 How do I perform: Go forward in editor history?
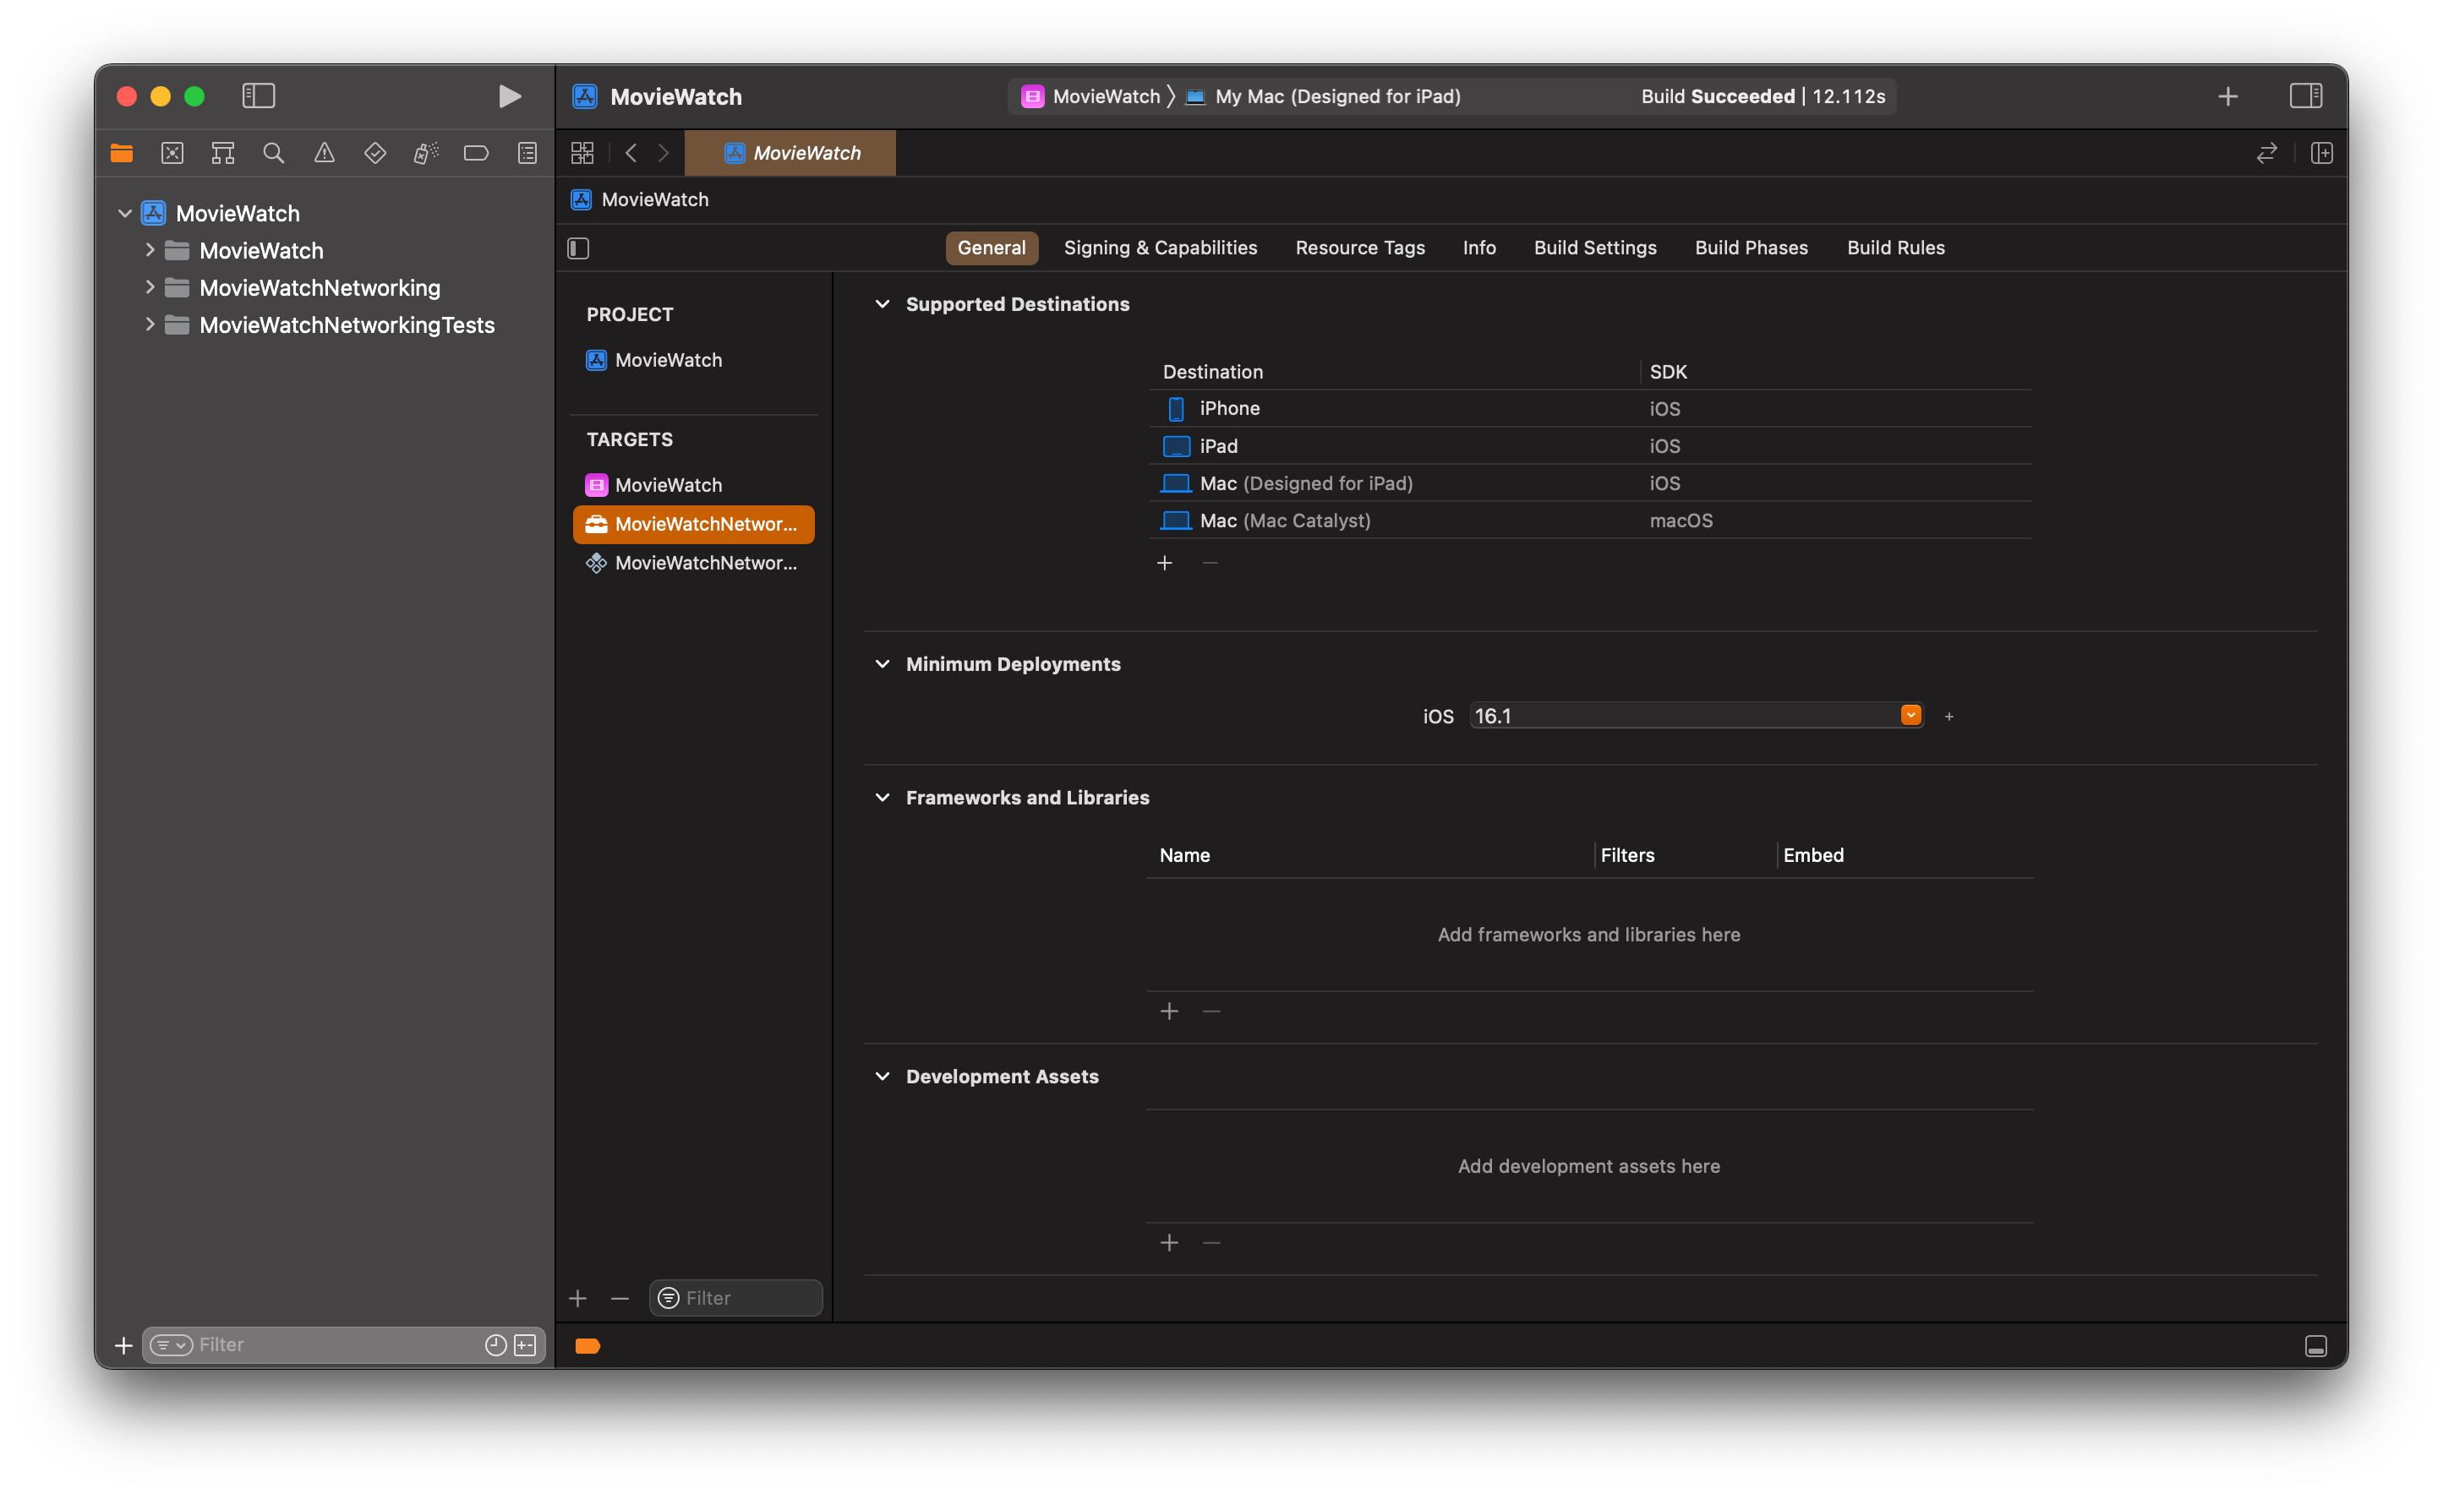click(x=664, y=153)
